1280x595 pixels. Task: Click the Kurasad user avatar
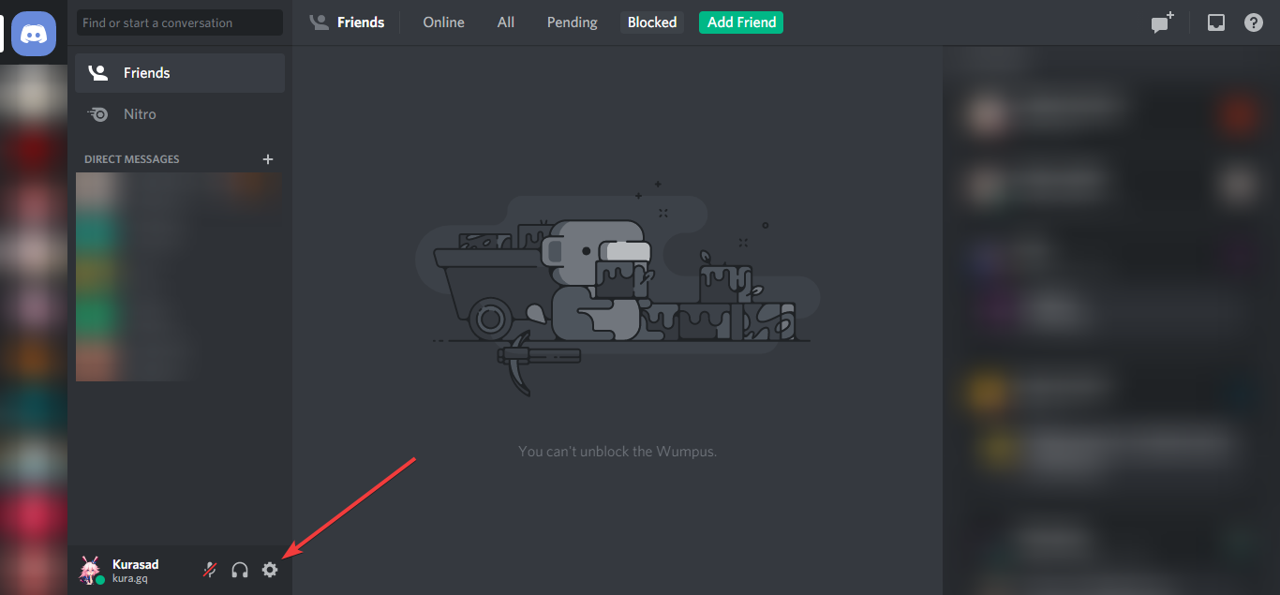(x=91, y=570)
